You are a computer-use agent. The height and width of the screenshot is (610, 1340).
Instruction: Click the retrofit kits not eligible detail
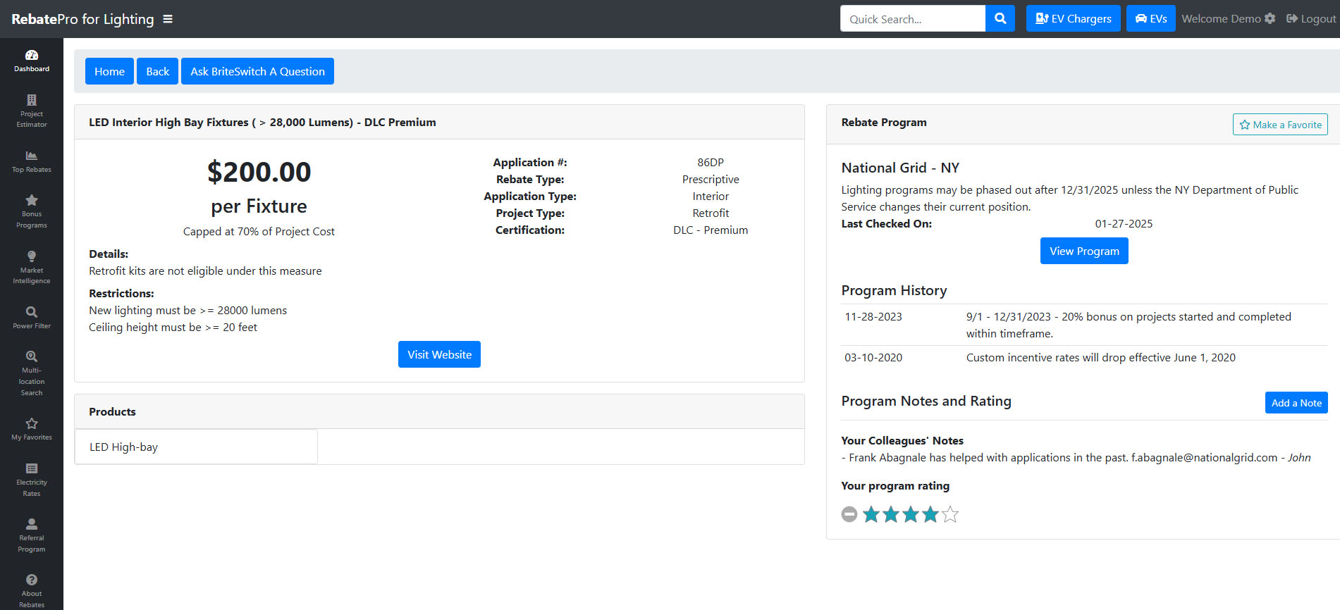(x=205, y=271)
